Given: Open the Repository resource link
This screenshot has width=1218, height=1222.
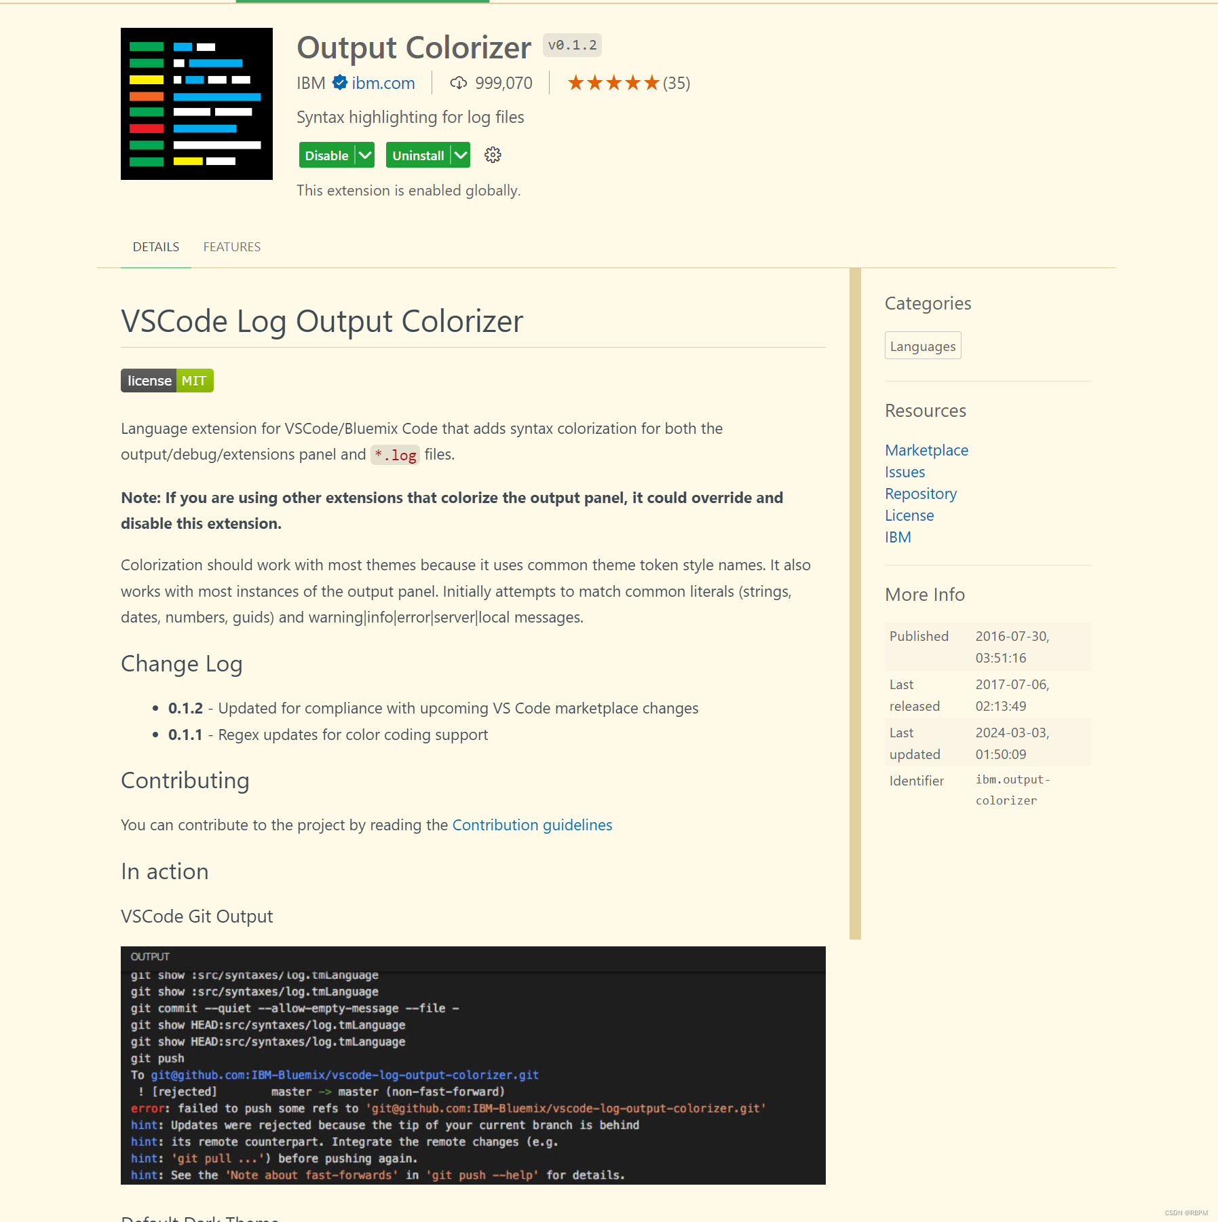Looking at the screenshot, I should (x=920, y=494).
